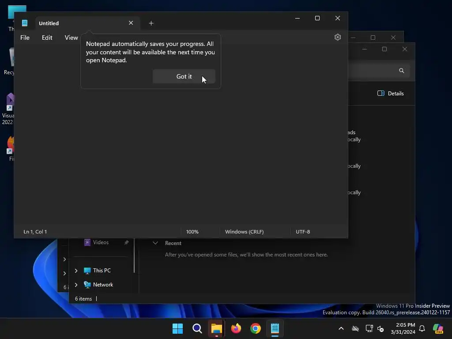Expand Network in File Explorer sidebar

76,285
